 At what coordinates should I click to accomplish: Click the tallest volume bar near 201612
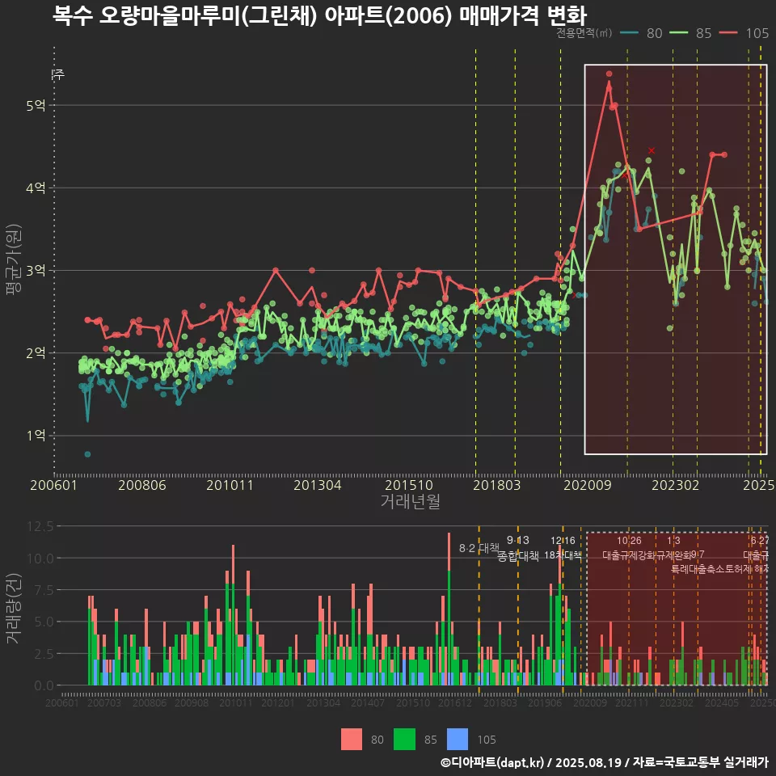pos(449,609)
